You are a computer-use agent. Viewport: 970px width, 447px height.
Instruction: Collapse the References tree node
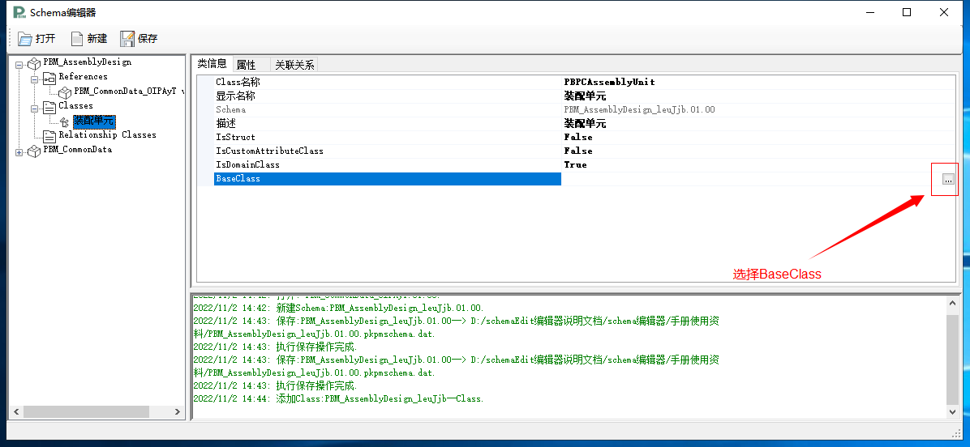(35, 78)
